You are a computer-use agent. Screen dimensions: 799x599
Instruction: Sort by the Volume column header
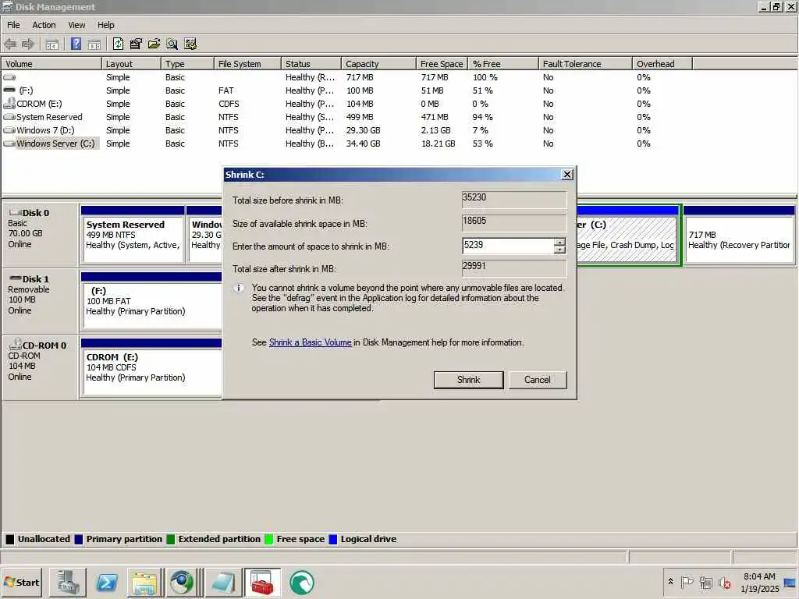51,64
